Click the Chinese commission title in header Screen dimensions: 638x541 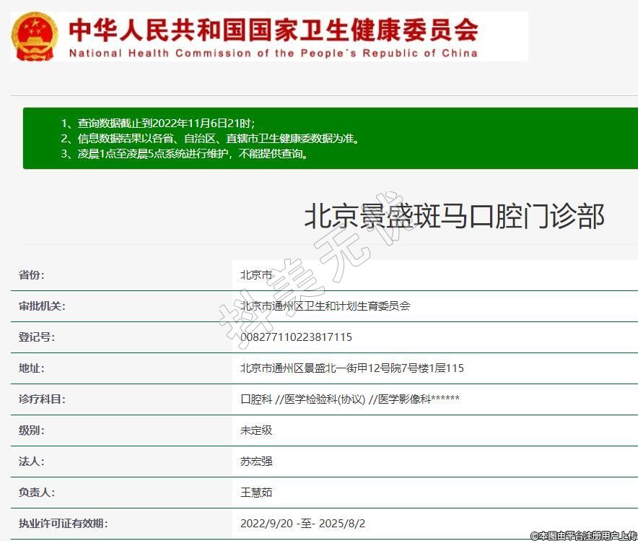[273, 30]
